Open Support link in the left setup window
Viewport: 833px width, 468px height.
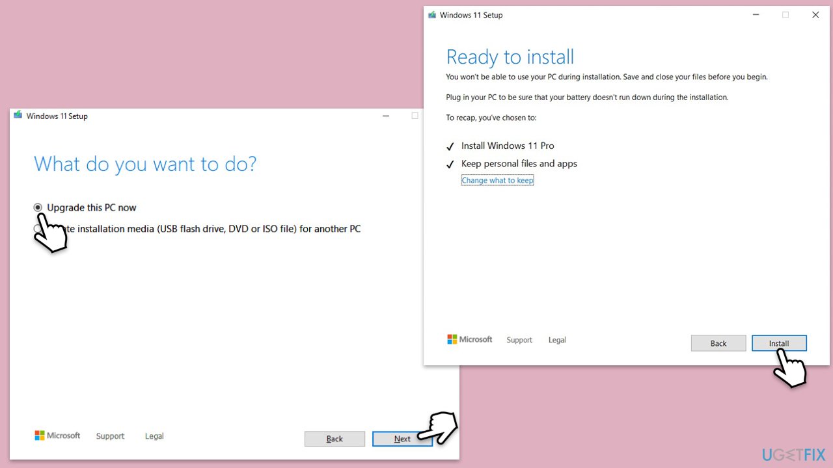point(110,436)
